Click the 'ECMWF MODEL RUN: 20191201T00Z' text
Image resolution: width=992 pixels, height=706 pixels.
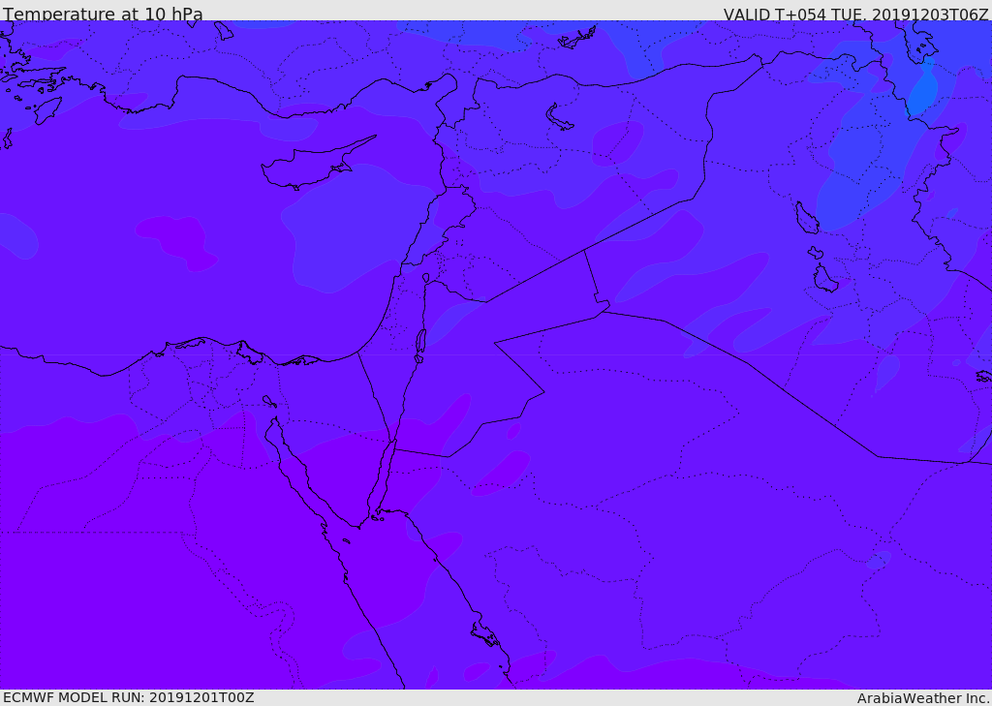click(129, 698)
